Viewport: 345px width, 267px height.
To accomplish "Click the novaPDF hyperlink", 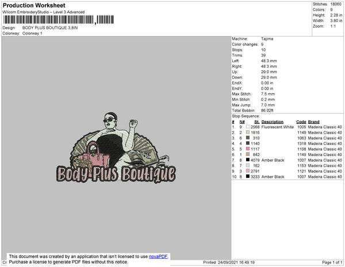I will tap(158, 257).
